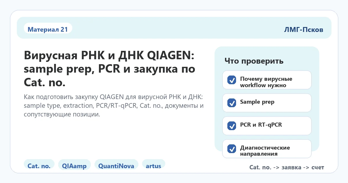Toggle the 'Sample prep' checkbox
Viewport: 348px width, 183px height.
click(x=231, y=103)
